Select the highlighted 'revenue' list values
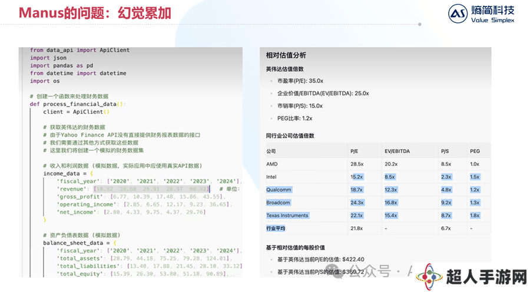This screenshot has height=292, width=530. point(152,189)
